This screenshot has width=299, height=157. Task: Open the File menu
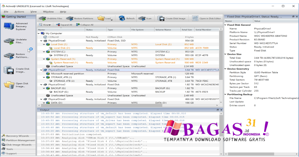pyautogui.click(x=6, y=12)
